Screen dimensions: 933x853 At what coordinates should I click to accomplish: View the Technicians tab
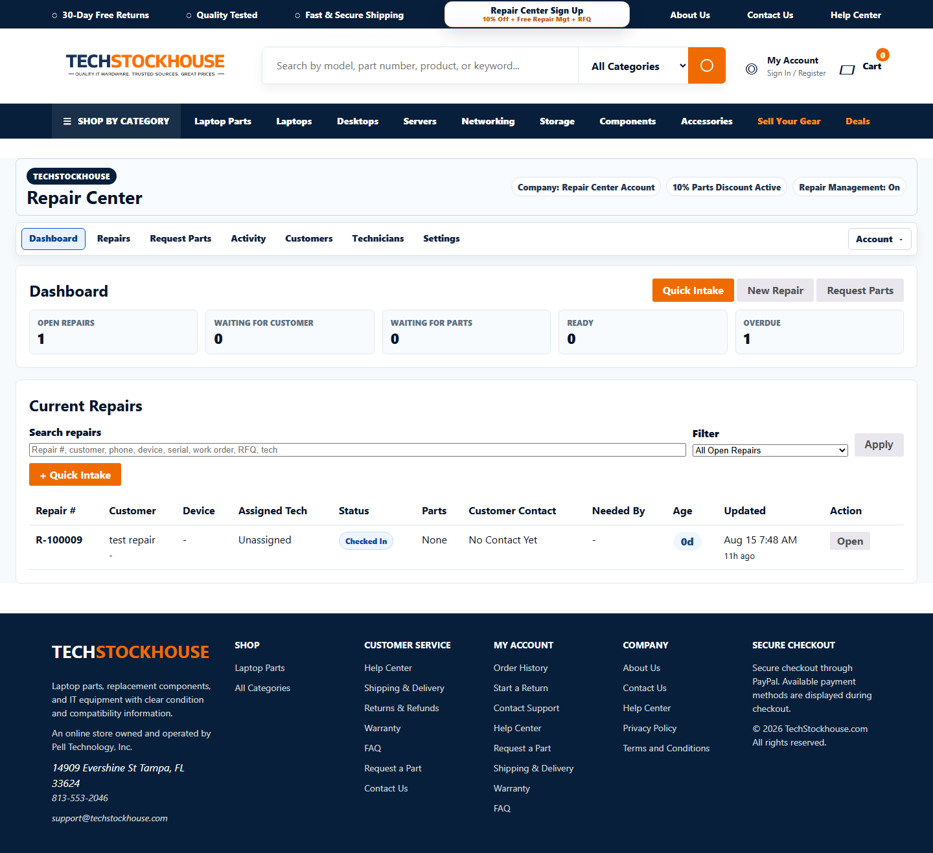click(x=378, y=239)
